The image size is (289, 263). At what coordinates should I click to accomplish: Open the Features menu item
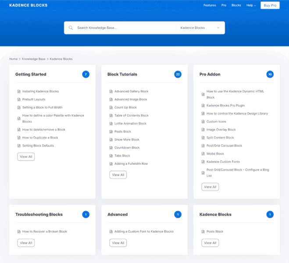[x=210, y=5]
